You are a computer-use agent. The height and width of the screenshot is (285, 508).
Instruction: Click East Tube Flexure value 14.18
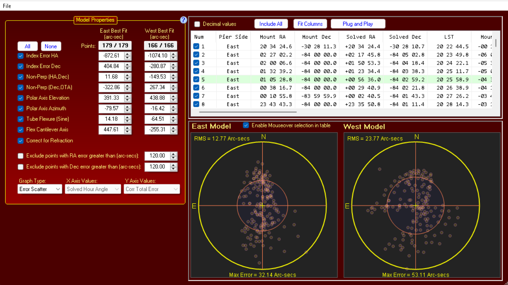[112, 119]
